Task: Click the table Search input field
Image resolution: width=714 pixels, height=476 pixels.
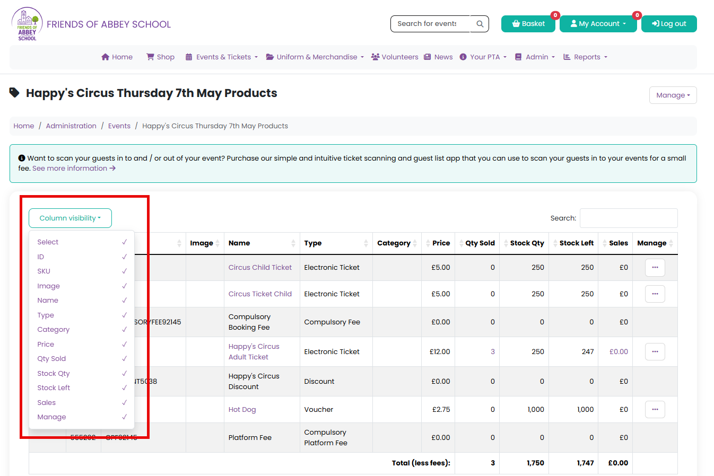Action: click(629, 218)
